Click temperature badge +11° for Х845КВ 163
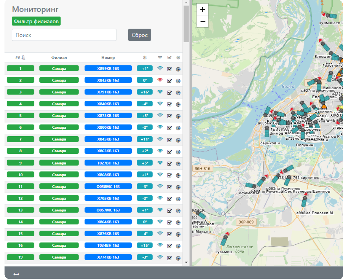 pos(145,139)
